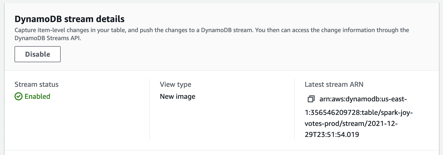Viewport: 443px width, 155px height.
Task: Click the View type label
Action: click(x=176, y=85)
